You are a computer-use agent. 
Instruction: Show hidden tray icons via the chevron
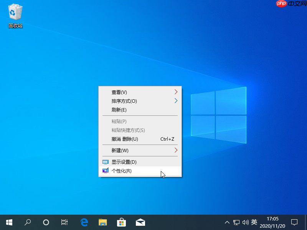coord(227,222)
